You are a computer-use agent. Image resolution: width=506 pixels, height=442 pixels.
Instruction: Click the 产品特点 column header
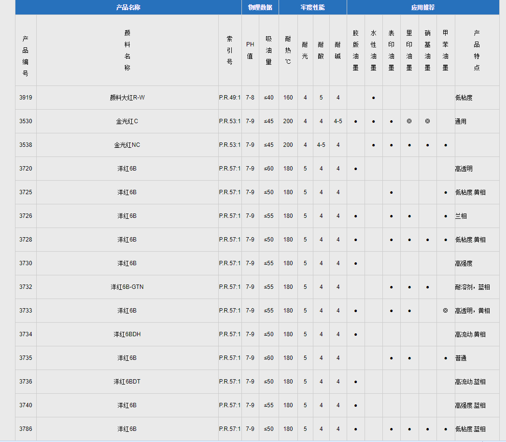(x=477, y=50)
